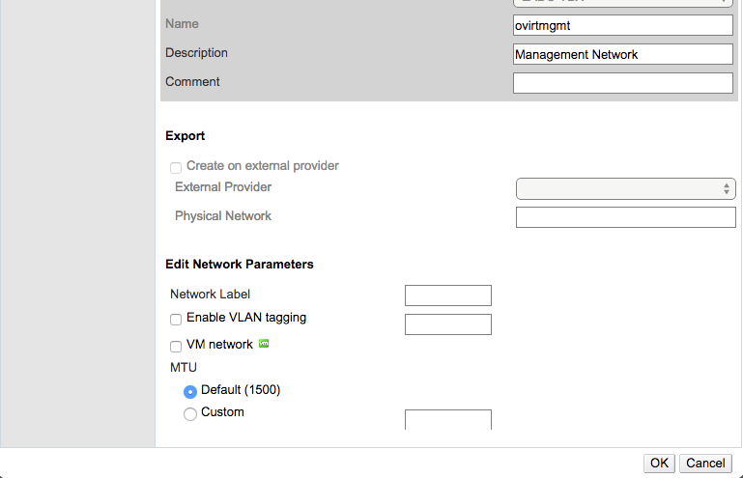Screen dimensions: 743x478
Task: Open the partially visible dropdown above Name
Action: click(x=622, y=3)
